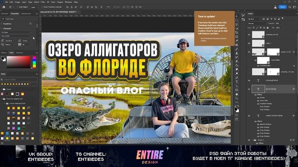This screenshot has height=167, width=298.
Task: Select the Crop tool
Action: (237, 32)
